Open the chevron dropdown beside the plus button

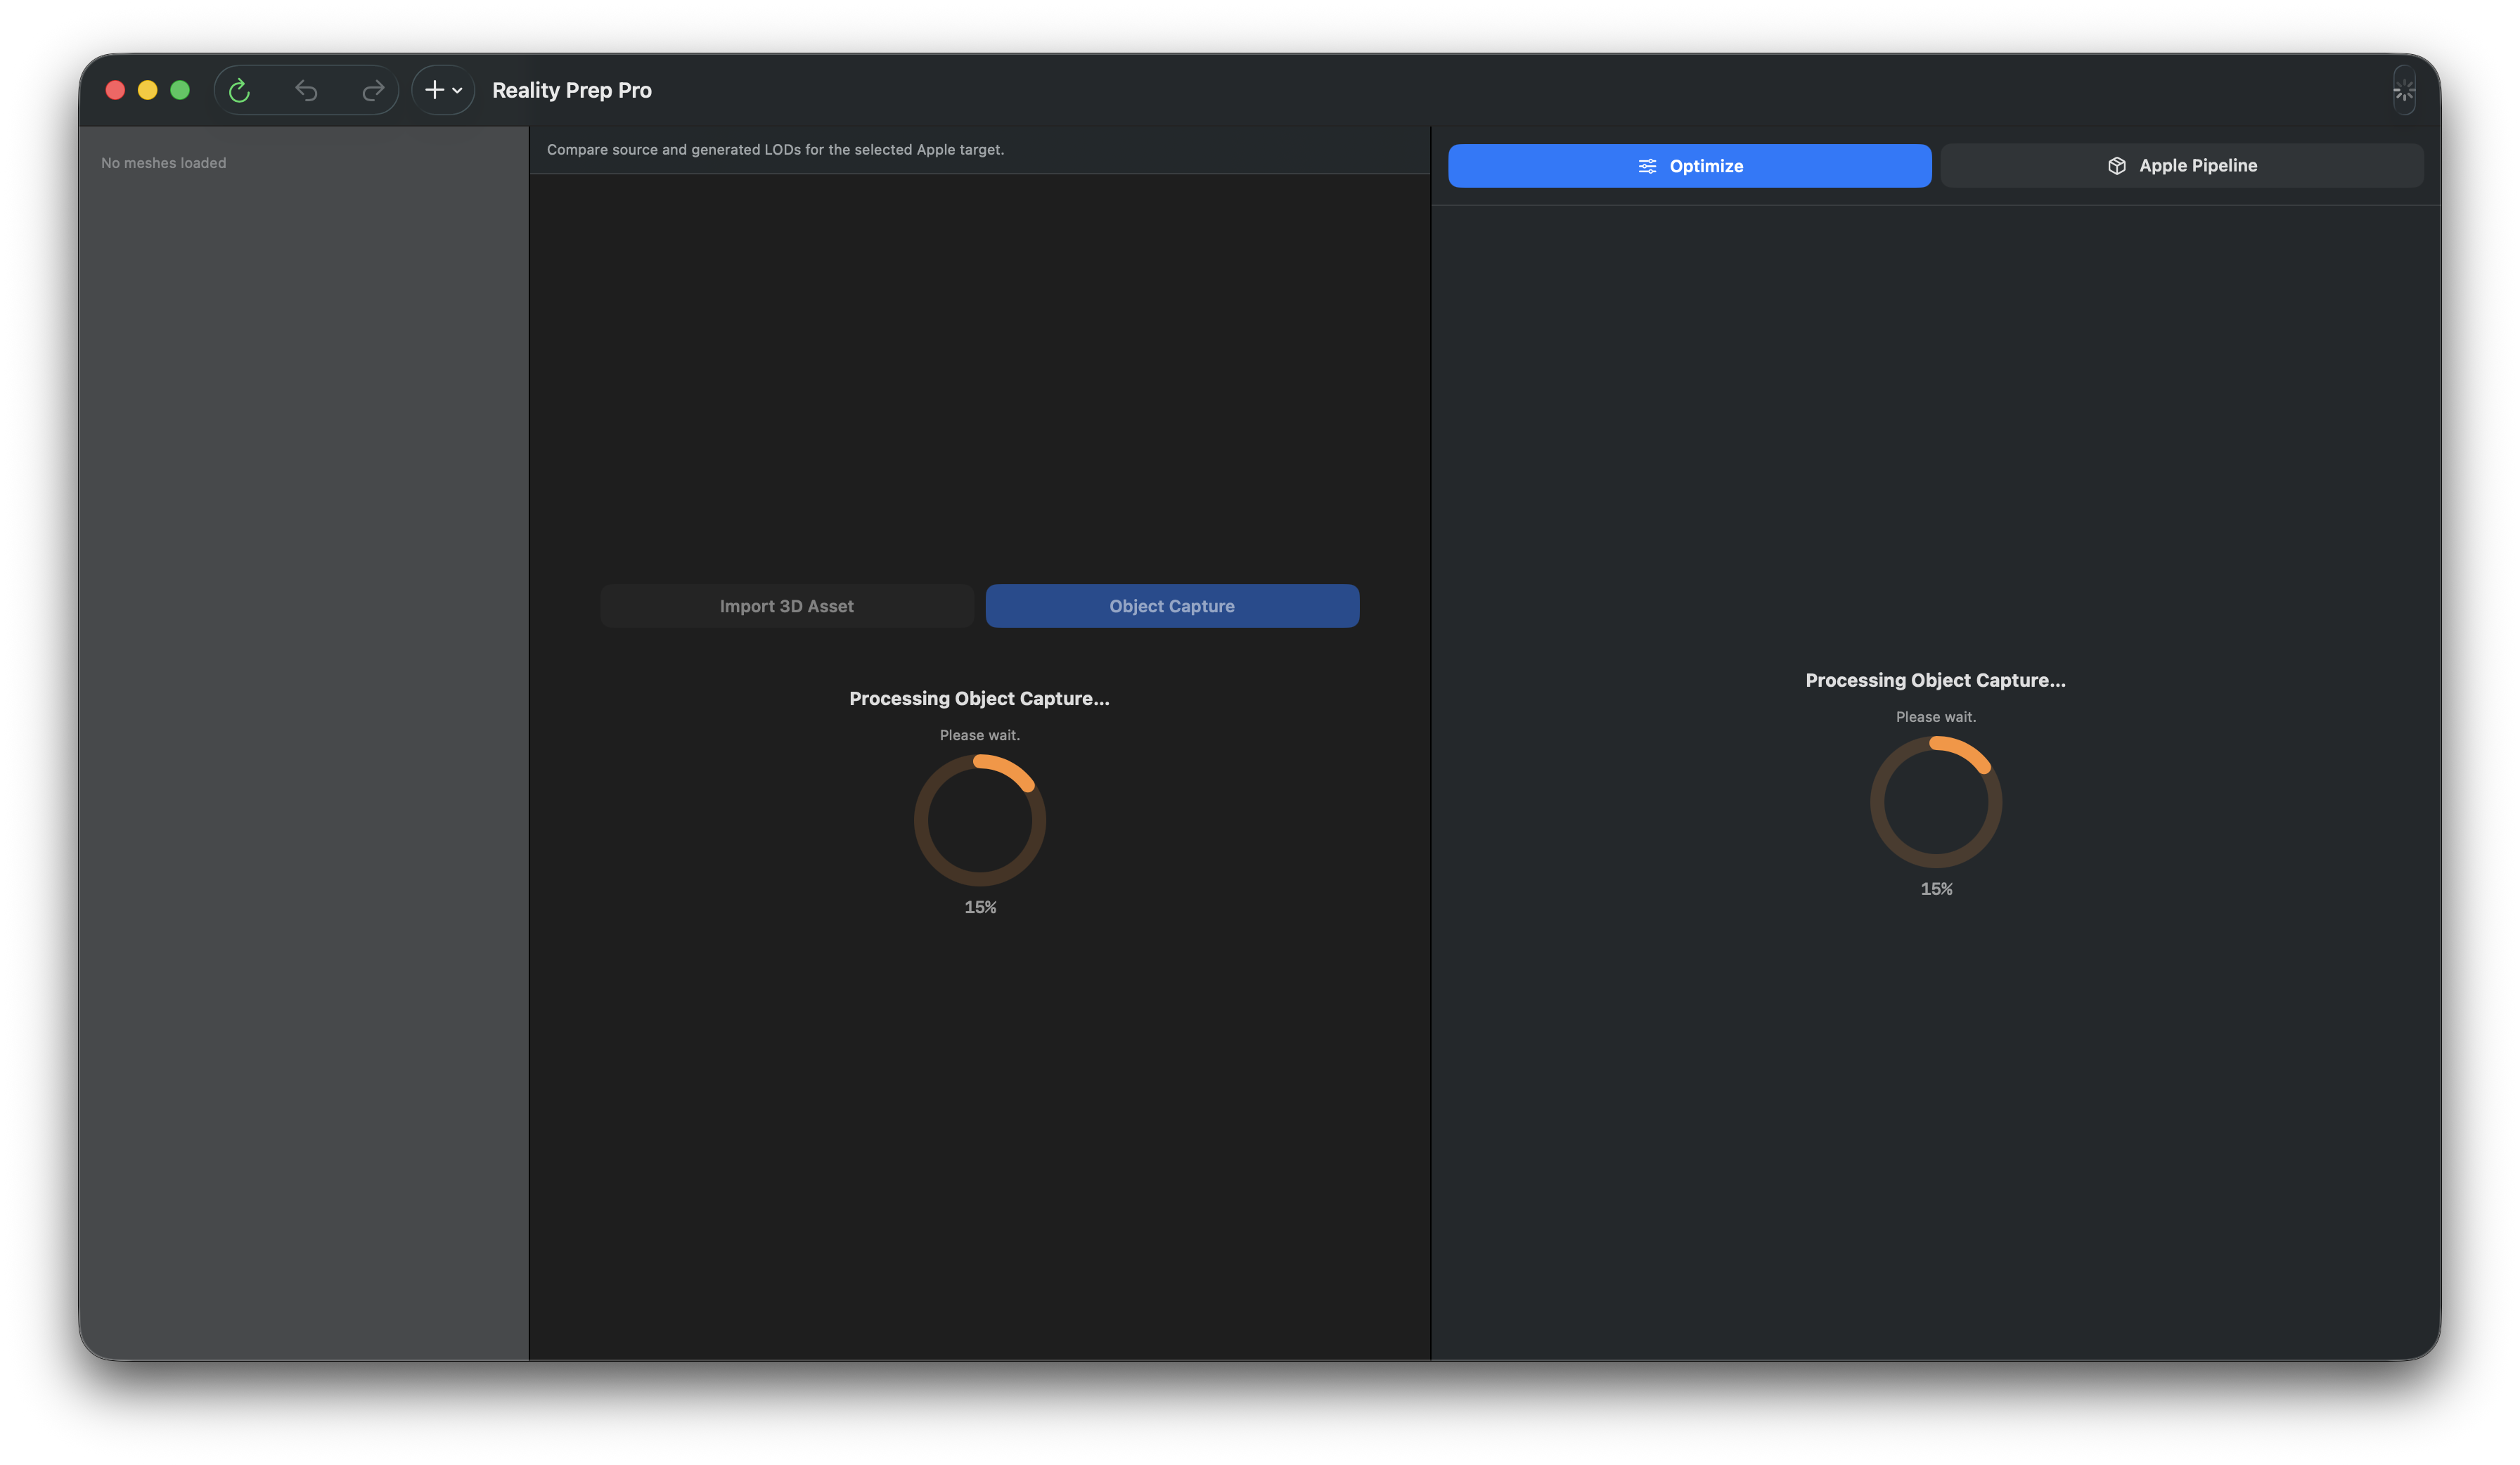click(x=458, y=90)
